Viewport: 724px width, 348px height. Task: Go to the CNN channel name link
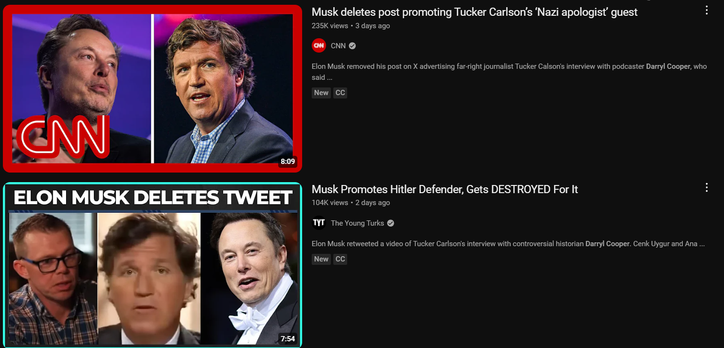tap(338, 46)
